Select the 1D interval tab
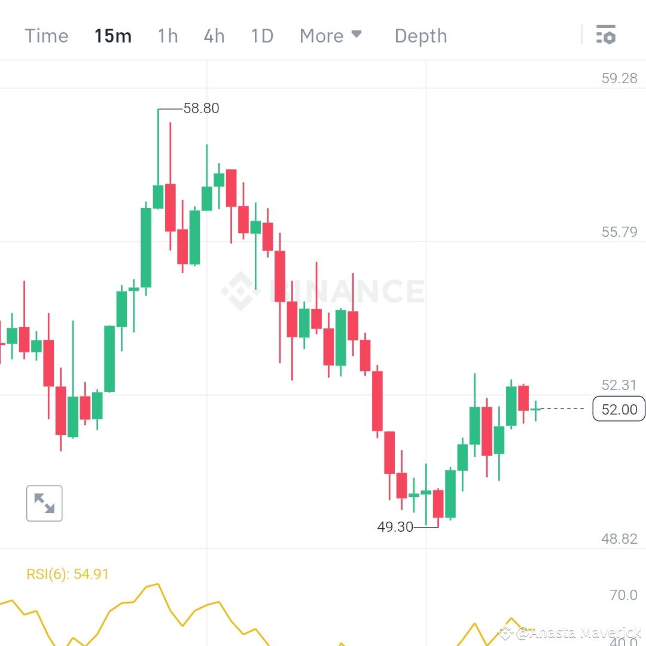This screenshot has width=646, height=646. coord(261,36)
